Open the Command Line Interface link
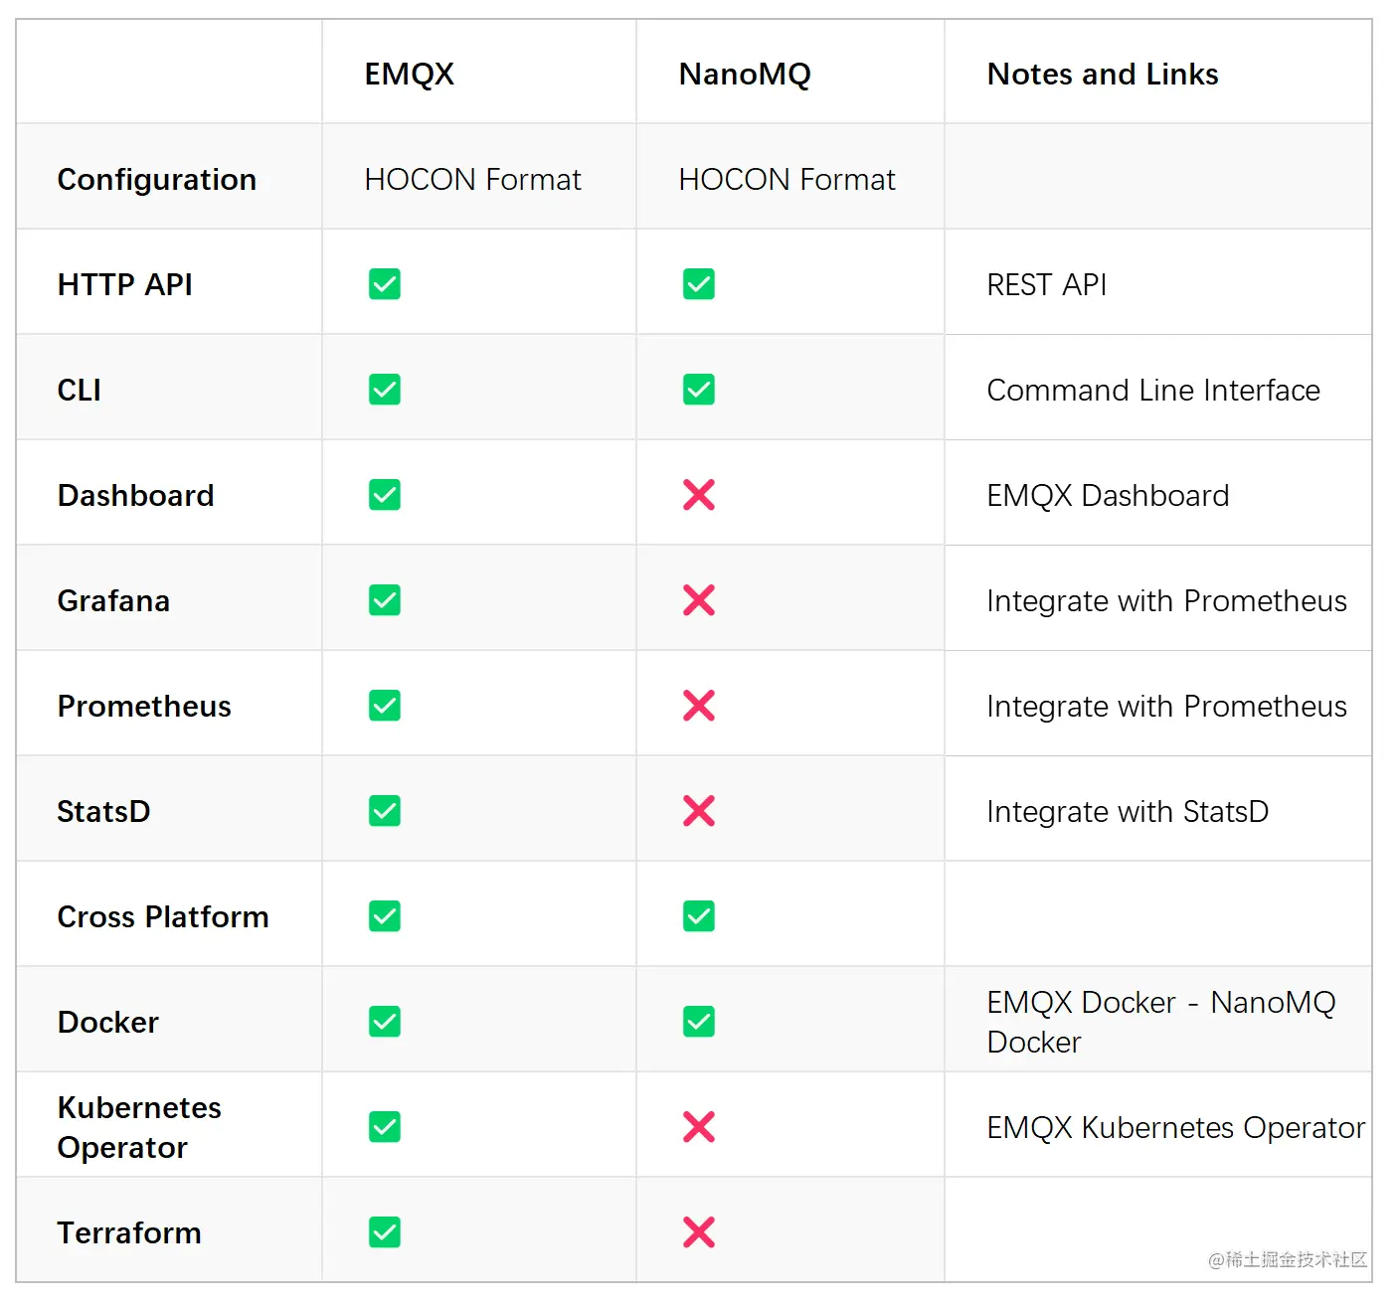The height and width of the screenshot is (1302, 1400). pos(1152,391)
